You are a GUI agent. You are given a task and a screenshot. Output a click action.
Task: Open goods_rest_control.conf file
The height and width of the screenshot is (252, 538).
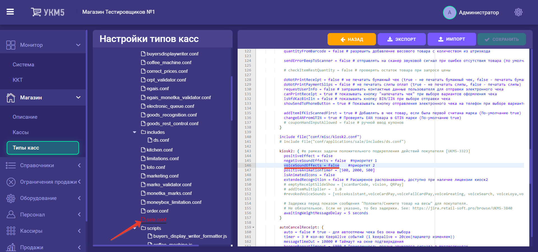(x=172, y=123)
